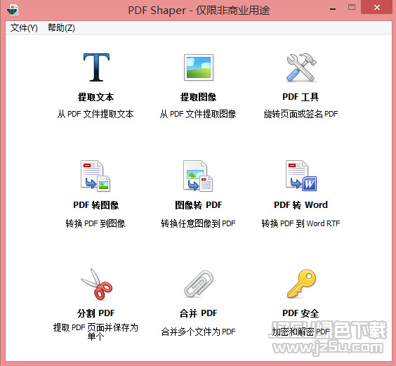Click the paperclip merge PDF icon
This screenshot has width=396, height=366.
click(199, 284)
